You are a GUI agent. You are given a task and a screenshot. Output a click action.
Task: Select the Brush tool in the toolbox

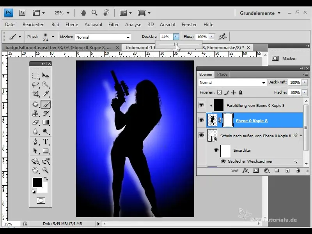tap(46, 104)
